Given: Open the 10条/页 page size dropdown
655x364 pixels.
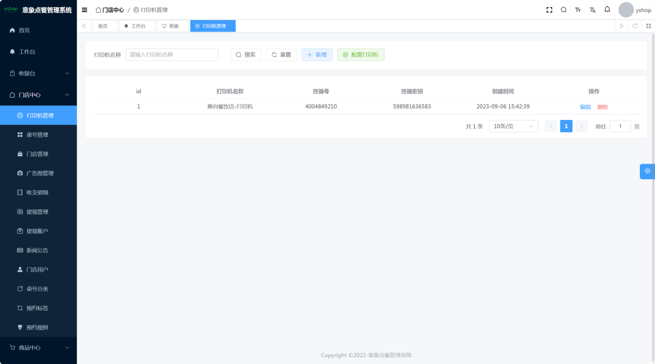Looking at the screenshot, I should [513, 126].
